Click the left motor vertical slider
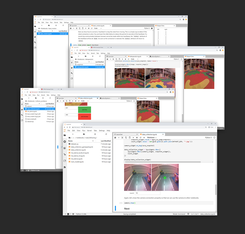 (x=158, y=39)
